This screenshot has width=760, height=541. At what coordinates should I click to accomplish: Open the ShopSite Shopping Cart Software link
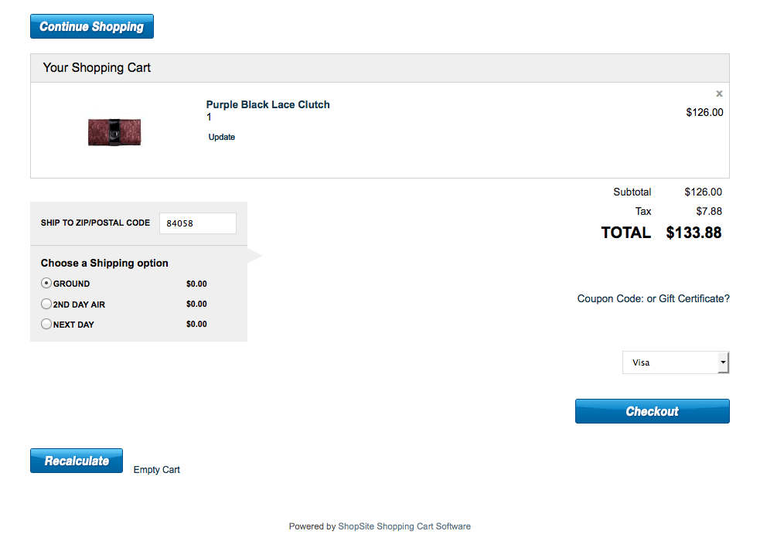coord(404,526)
